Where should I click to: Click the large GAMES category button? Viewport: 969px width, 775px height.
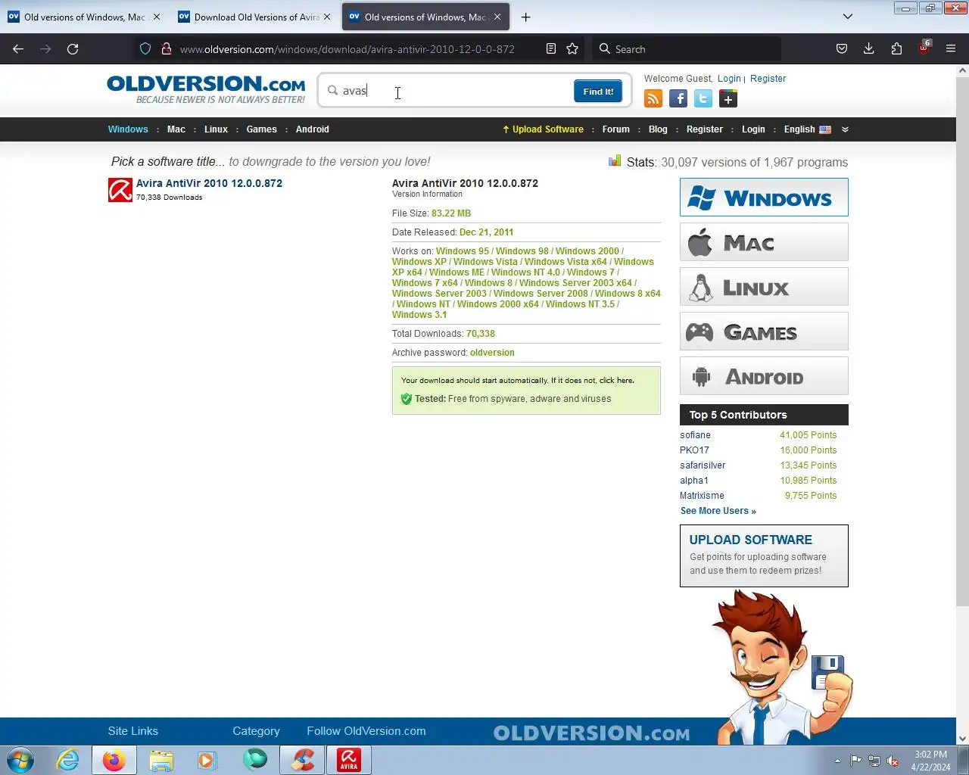pos(764,331)
